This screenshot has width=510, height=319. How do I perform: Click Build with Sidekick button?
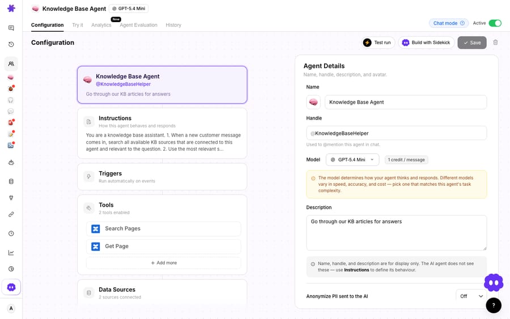pos(426,42)
